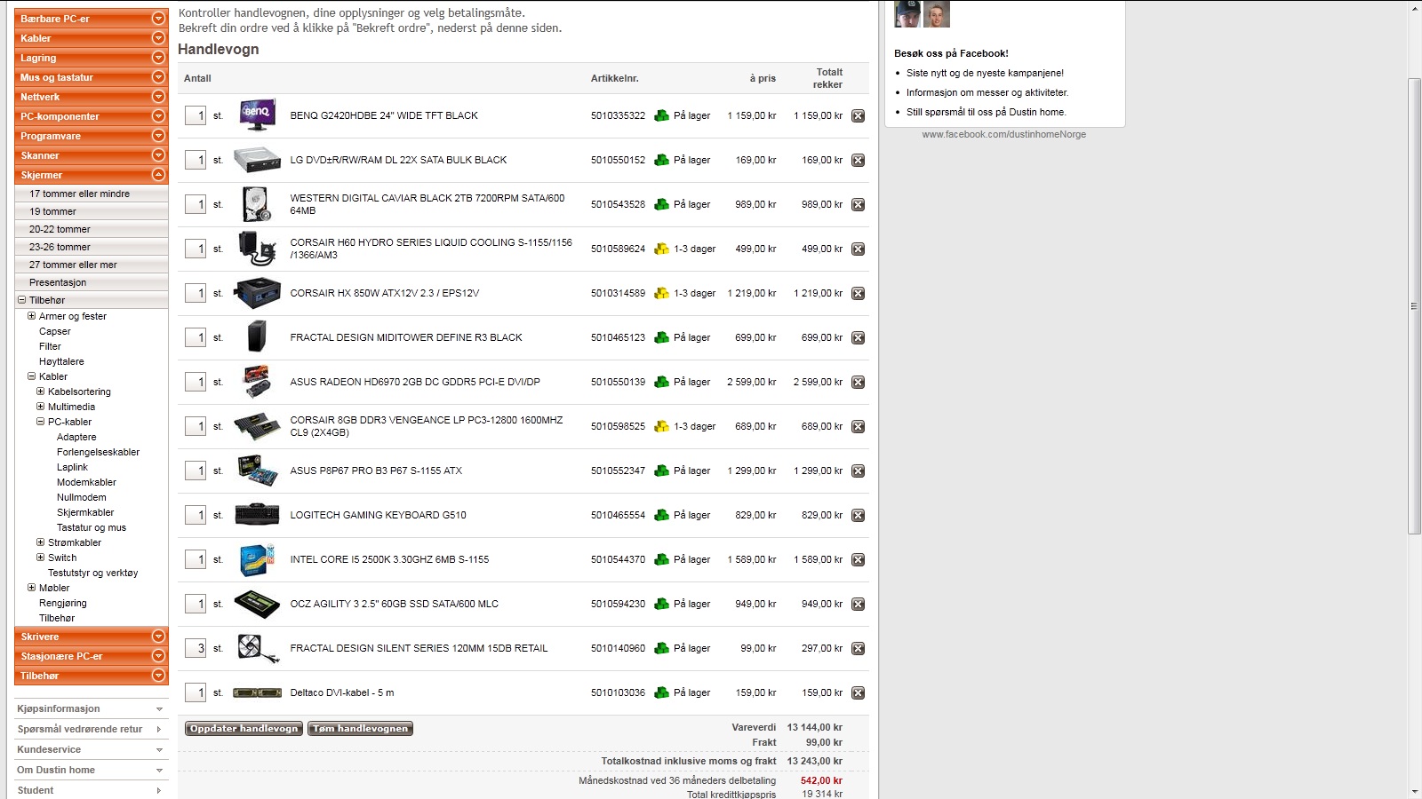Click the 1-3 dager stock icon for Corsair H60

point(661,249)
